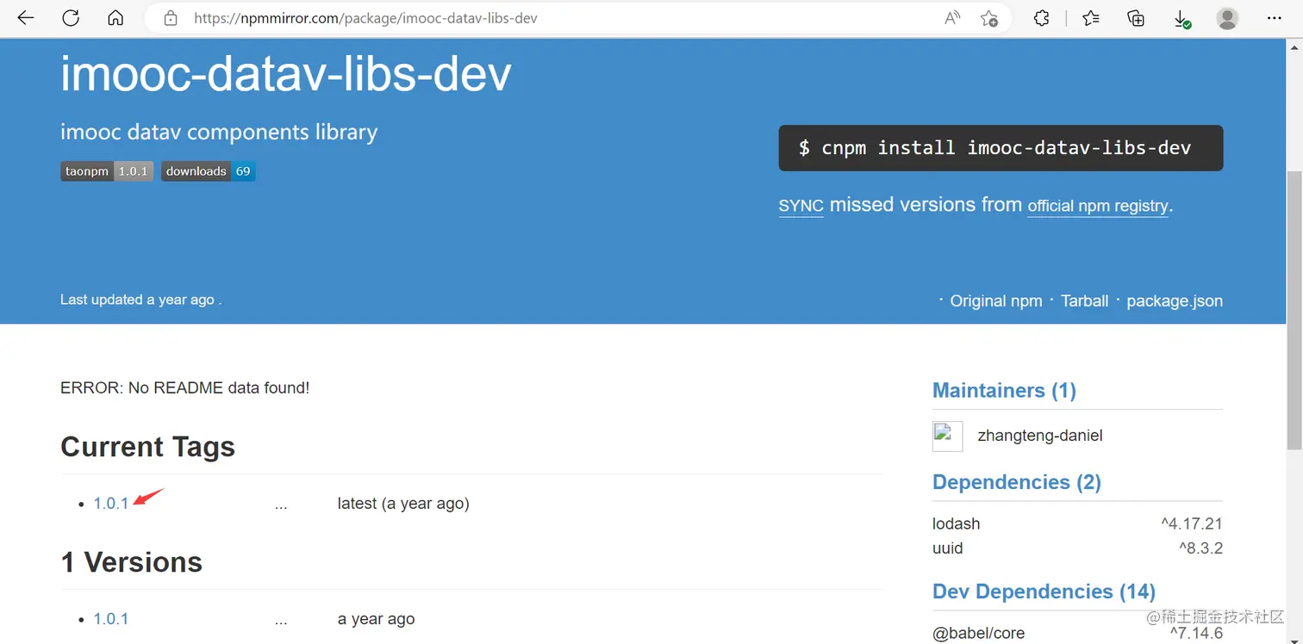Open 1.0.1 link under 1 Versions
The height and width of the screenshot is (644, 1303).
coord(111,619)
